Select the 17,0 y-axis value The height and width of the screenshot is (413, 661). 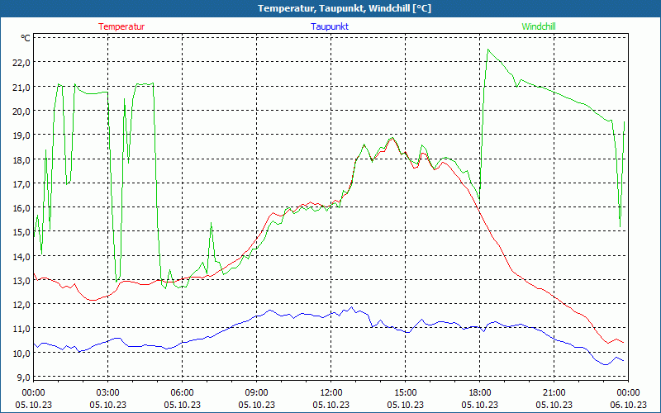22,183
